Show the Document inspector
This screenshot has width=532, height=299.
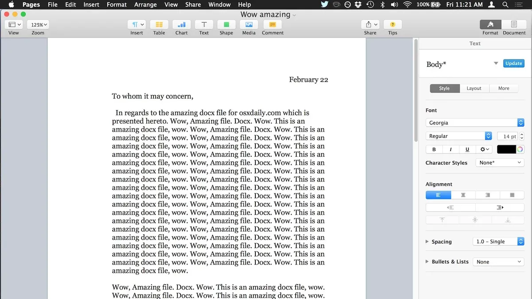[514, 25]
